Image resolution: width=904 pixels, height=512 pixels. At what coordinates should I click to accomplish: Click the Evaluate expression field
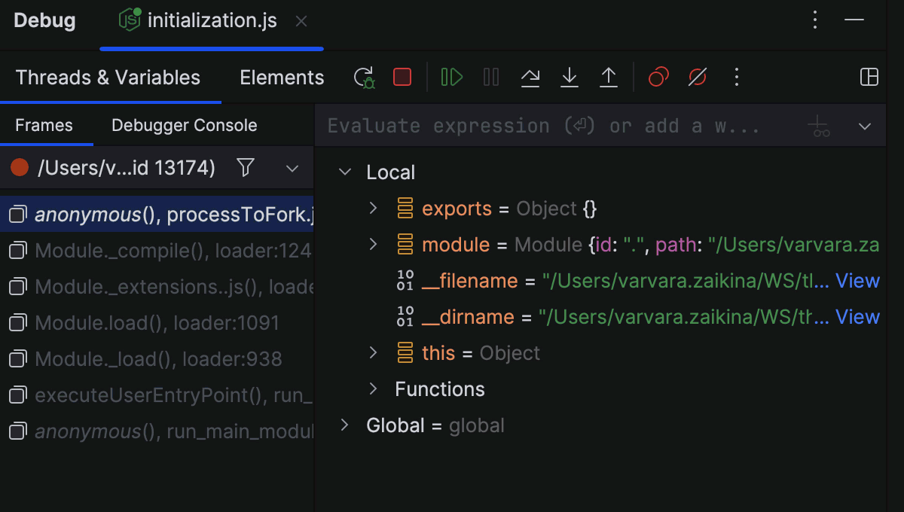tap(527, 125)
